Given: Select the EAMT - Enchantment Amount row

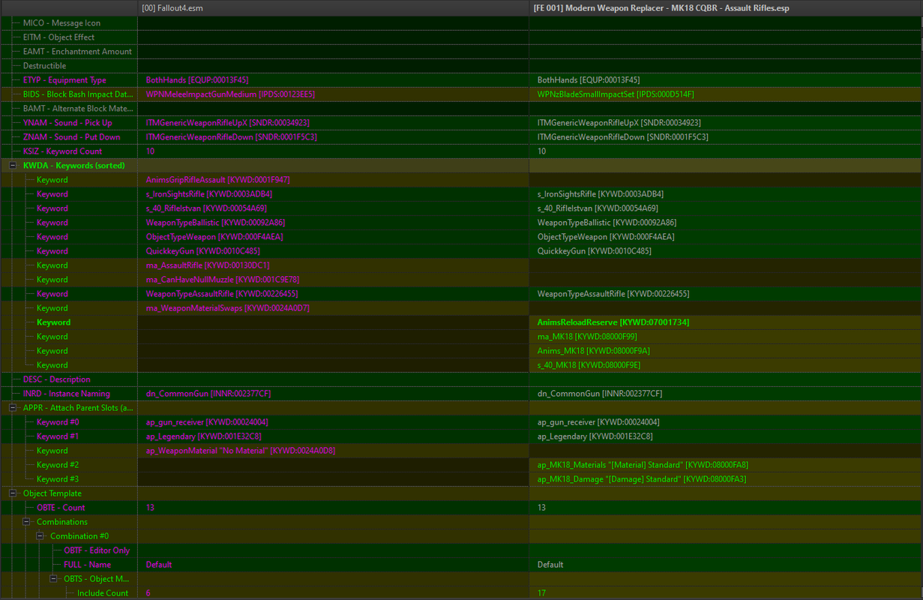Looking at the screenshot, I should click(x=461, y=51).
